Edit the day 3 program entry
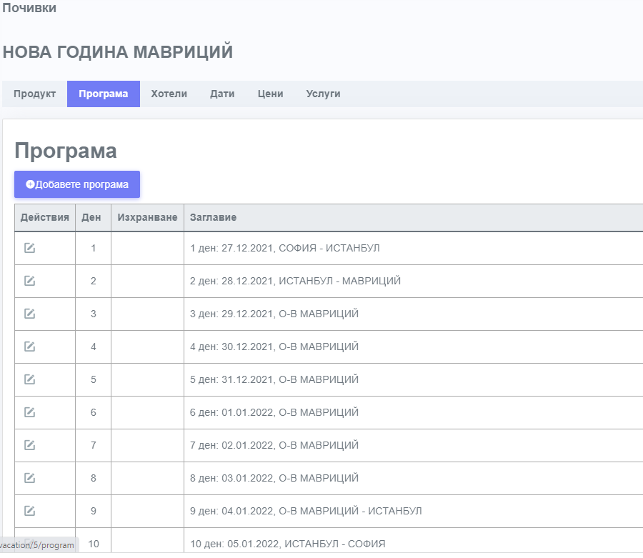643x558 pixels. click(29, 314)
